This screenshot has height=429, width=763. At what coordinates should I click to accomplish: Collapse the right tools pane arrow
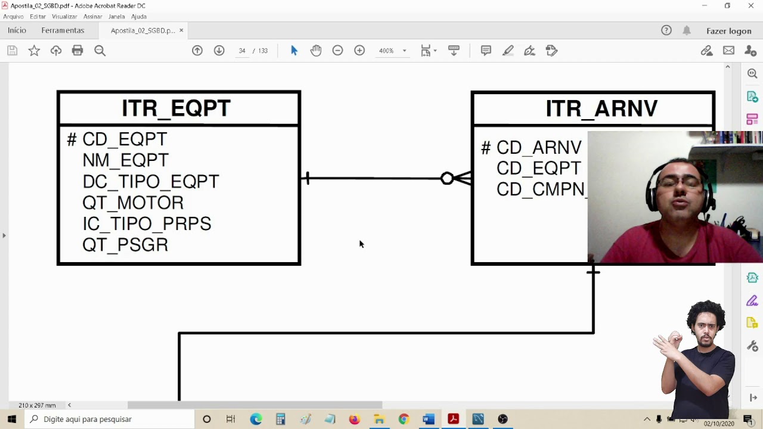pyautogui.click(x=753, y=398)
